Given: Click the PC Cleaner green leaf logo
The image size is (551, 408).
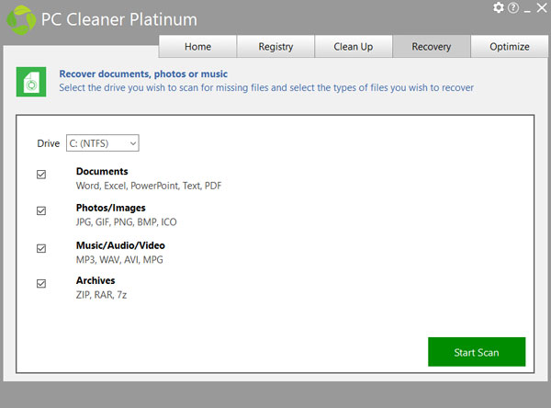Looking at the screenshot, I should (x=21, y=20).
